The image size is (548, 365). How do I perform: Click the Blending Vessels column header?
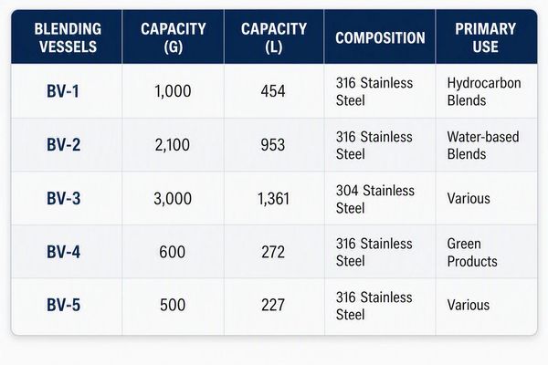[x=68, y=37]
